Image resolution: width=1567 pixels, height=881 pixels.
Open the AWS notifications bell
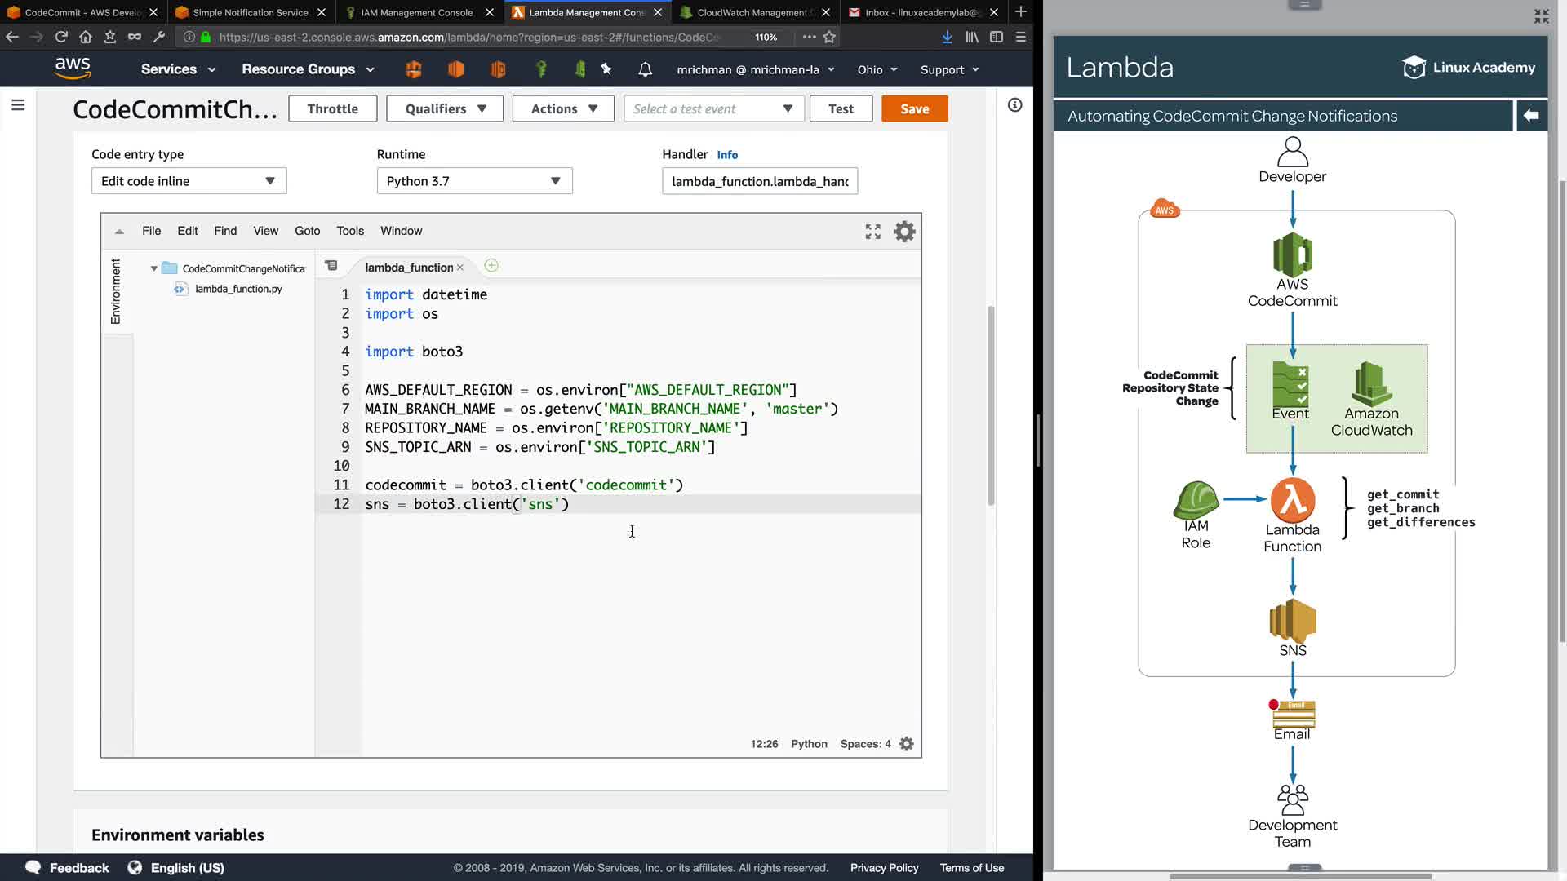pyautogui.click(x=645, y=69)
